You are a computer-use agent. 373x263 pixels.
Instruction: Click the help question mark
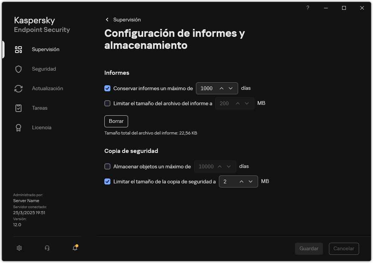[x=307, y=8]
